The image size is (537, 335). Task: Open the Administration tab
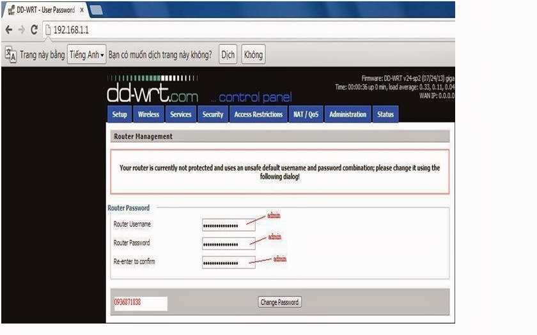pyautogui.click(x=348, y=114)
